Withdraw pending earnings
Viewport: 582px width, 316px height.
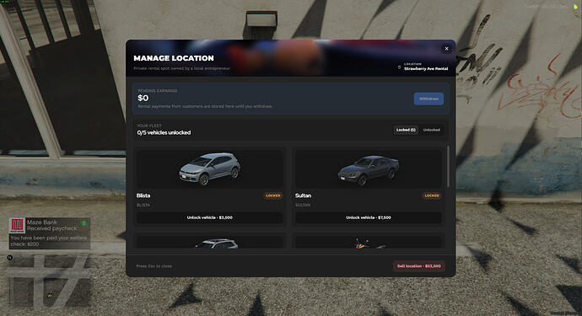(428, 99)
